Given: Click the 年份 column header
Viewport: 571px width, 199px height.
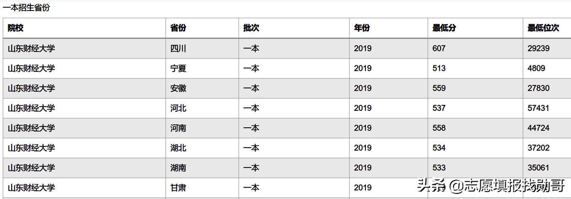Looking at the screenshot, I should [x=362, y=28].
